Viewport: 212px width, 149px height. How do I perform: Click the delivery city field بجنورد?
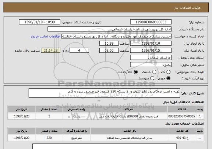tap(151, 65)
